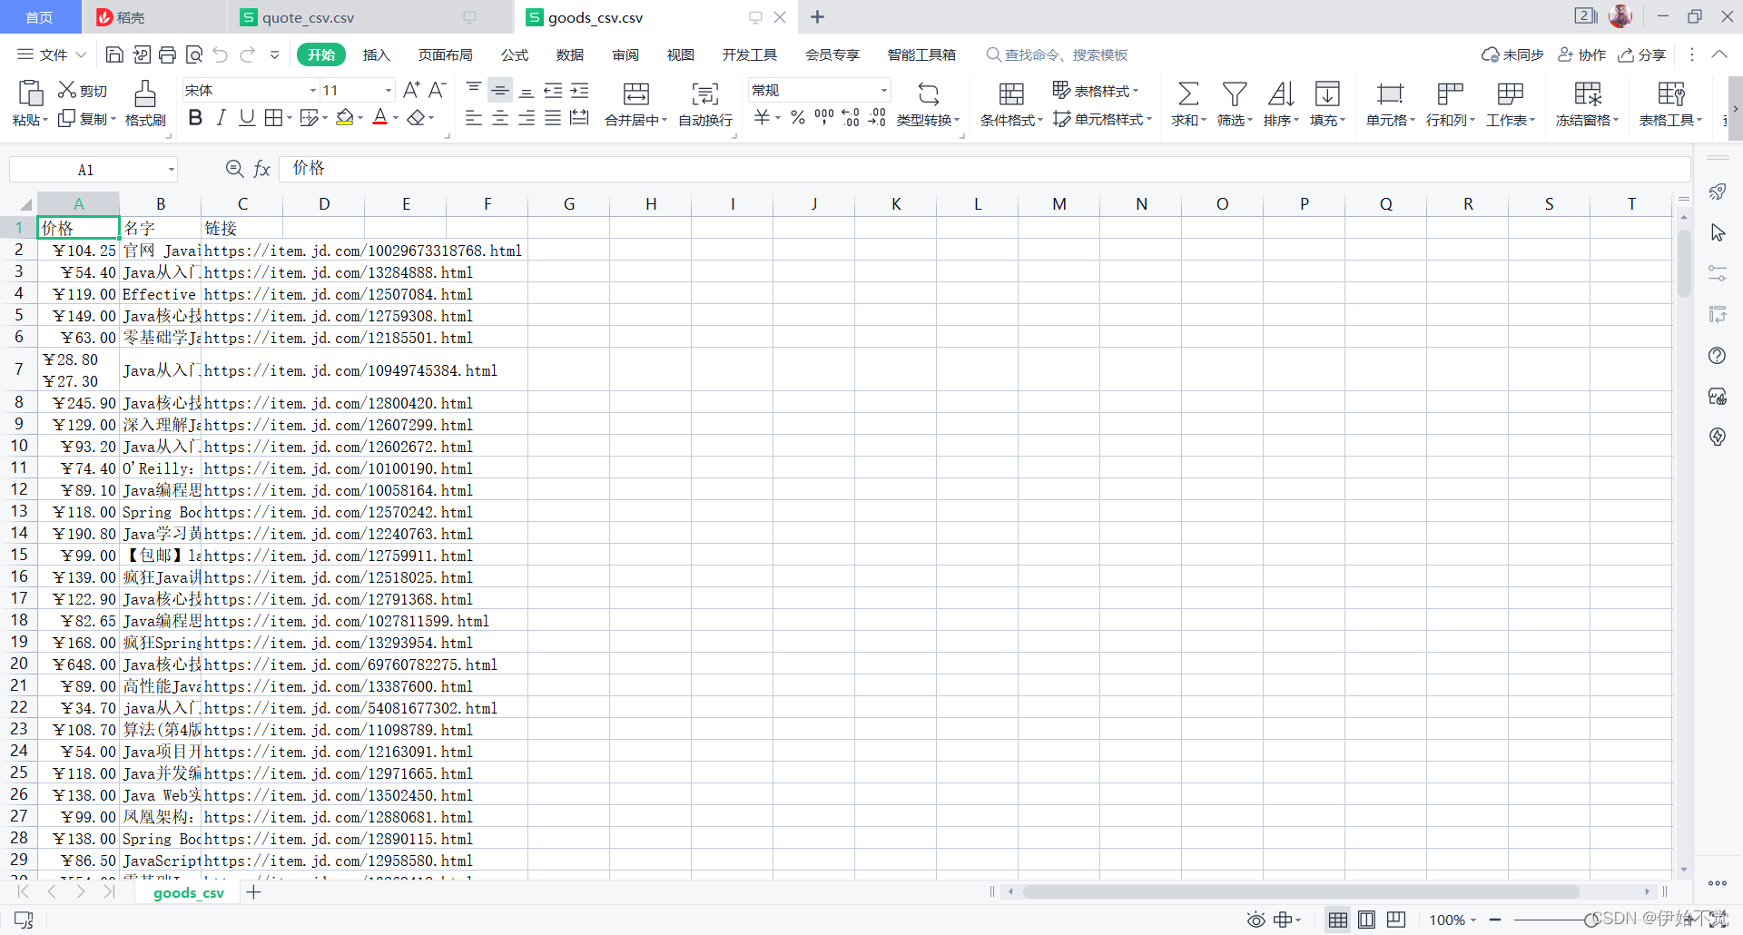Click the search commands box
Image resolution: width=1743 pixels, height=935 pixels.
(x=1058, y=54)
